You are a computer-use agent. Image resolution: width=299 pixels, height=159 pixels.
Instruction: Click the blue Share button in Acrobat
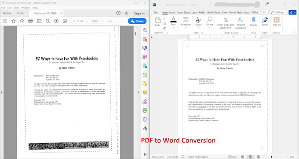pos(137,21)
